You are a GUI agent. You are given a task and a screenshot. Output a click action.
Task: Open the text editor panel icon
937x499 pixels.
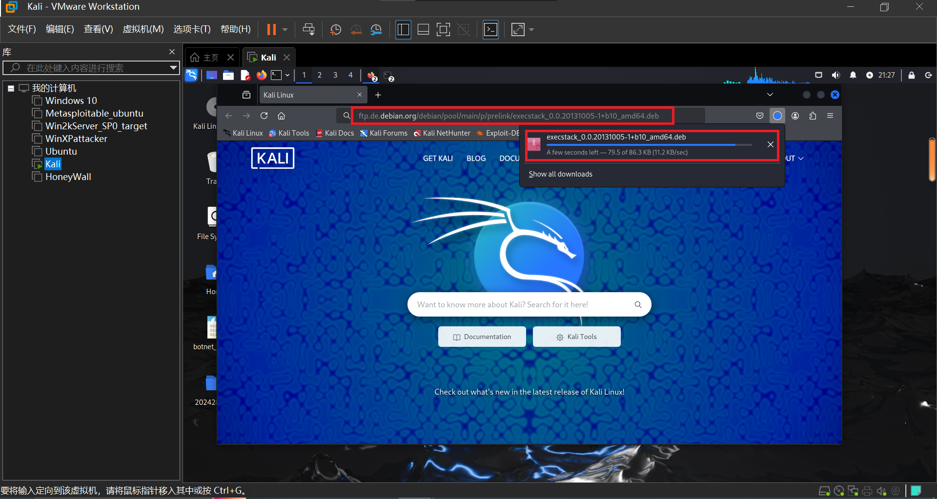pyautogui.click(x=245, y=75)
